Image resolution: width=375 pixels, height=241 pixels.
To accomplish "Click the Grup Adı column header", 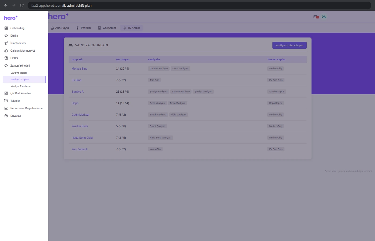I will (77, 59).
